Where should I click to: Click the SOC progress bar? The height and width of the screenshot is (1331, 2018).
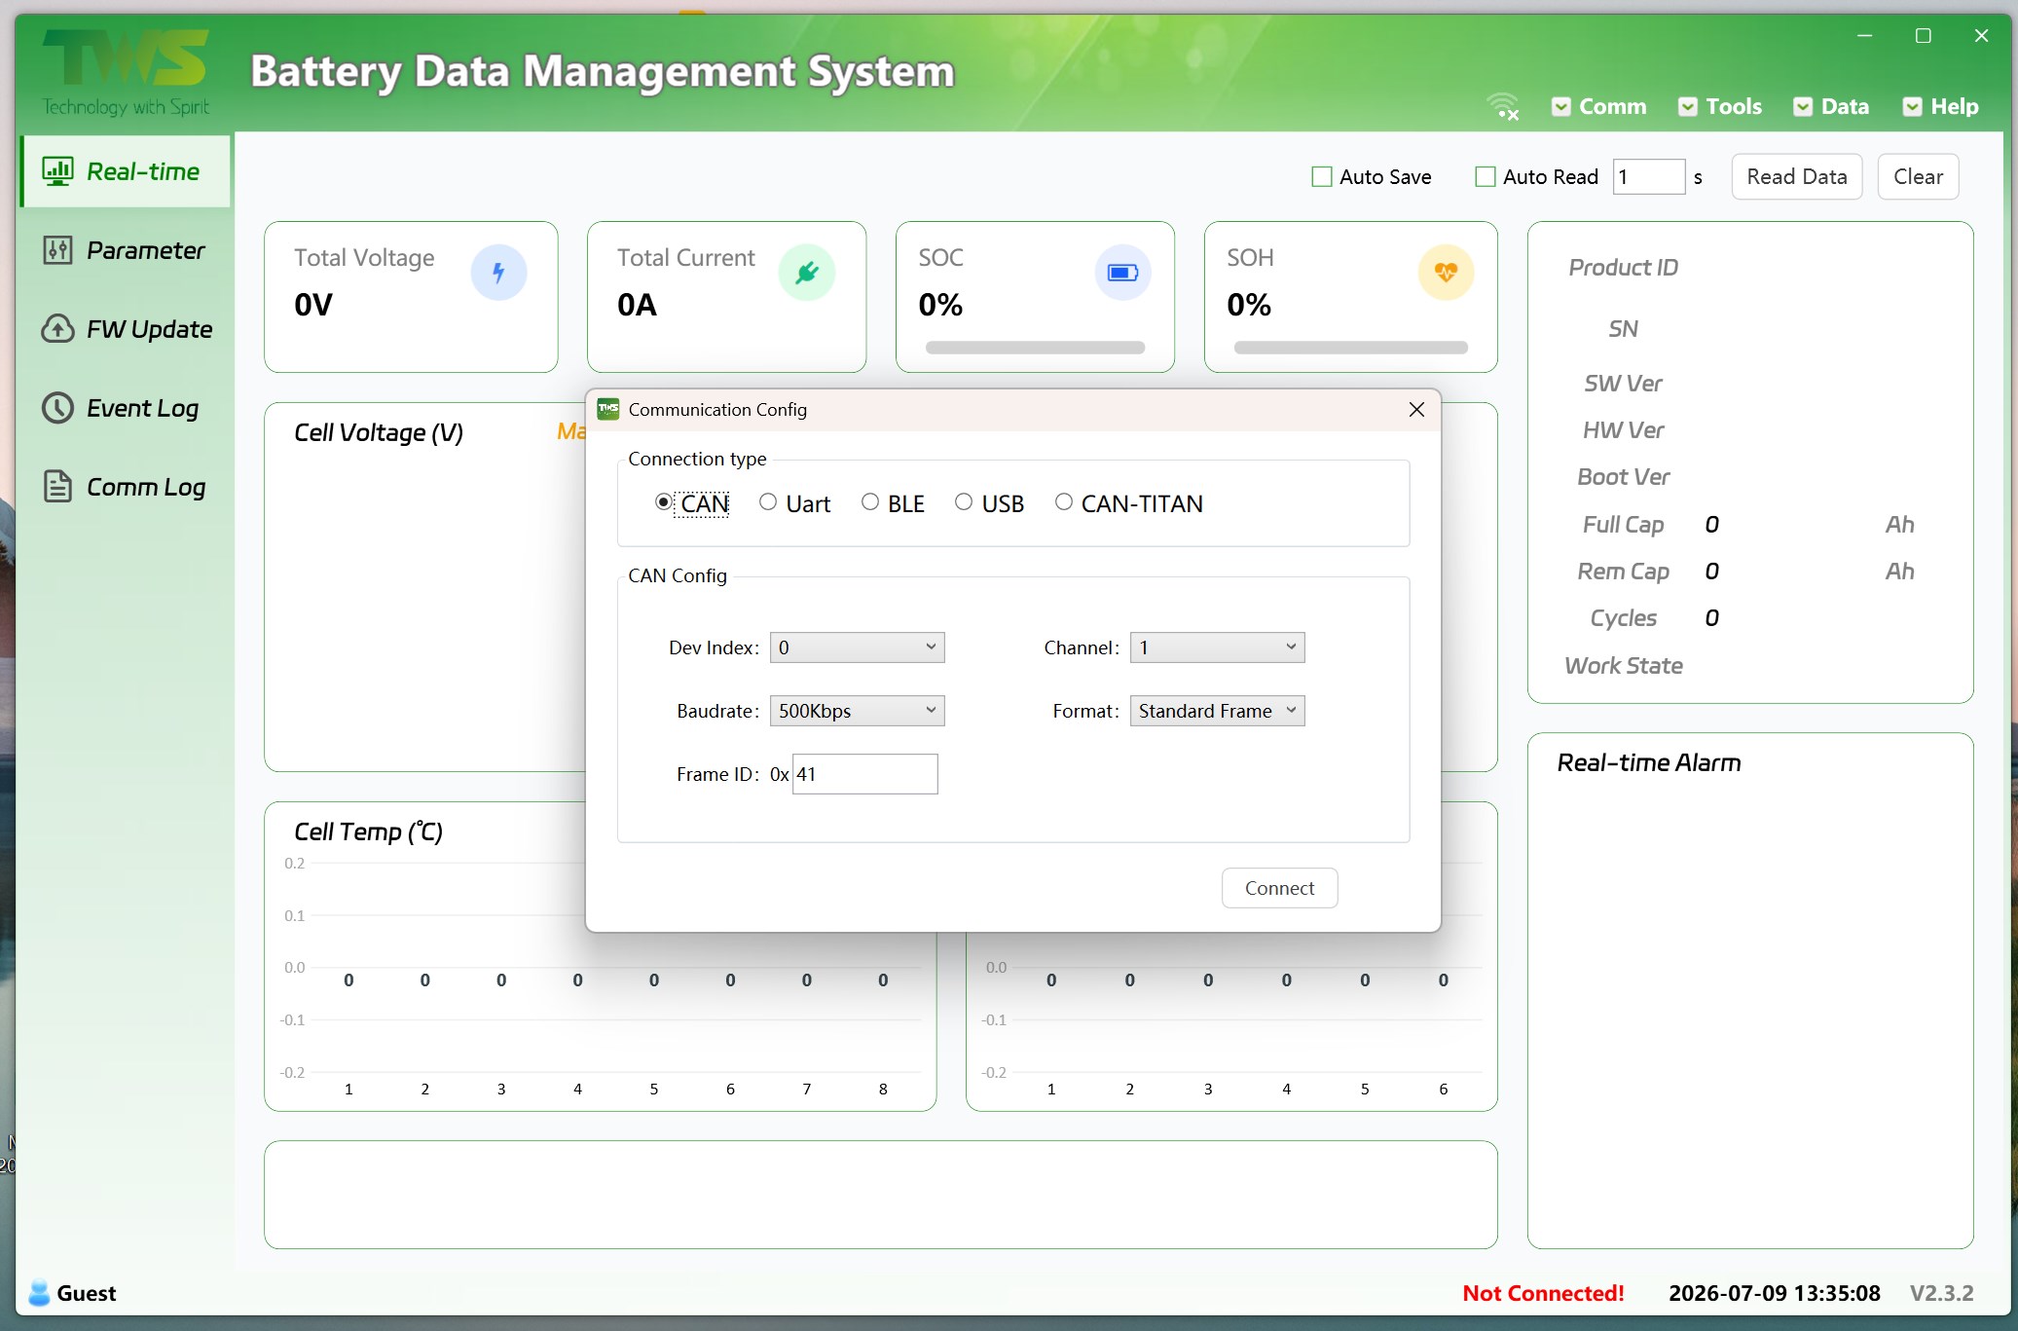(1035, 348)
